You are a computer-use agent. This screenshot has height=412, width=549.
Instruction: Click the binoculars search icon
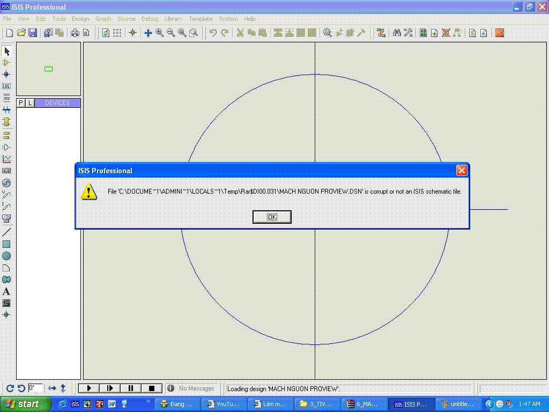click(397, 33)
